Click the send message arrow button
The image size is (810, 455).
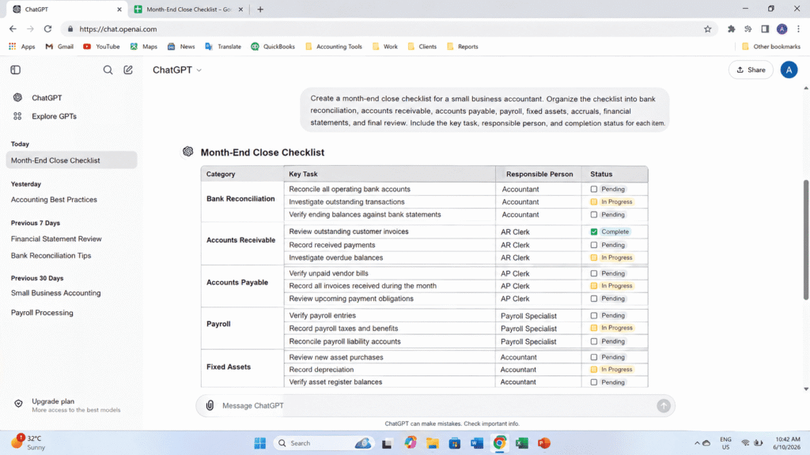coord(664,405)
